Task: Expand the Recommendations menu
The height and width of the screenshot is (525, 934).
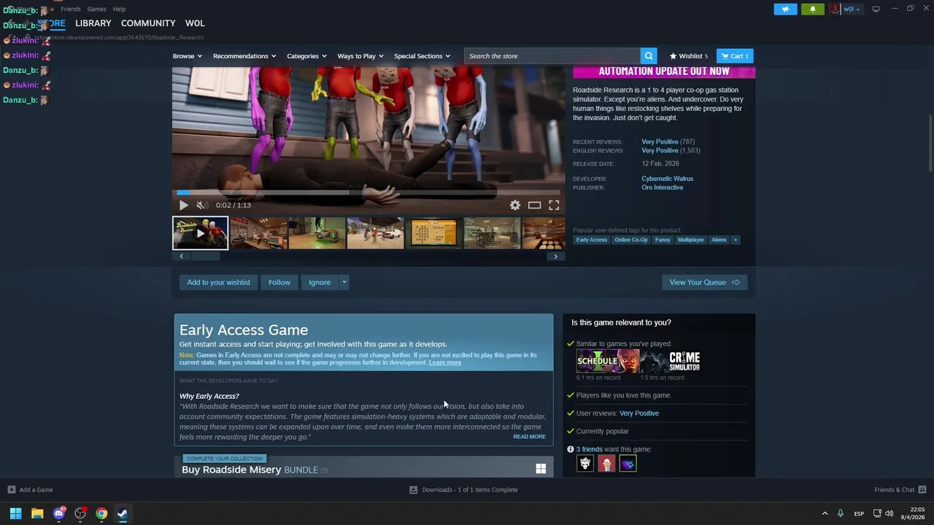Action: (x=244, y=56)
